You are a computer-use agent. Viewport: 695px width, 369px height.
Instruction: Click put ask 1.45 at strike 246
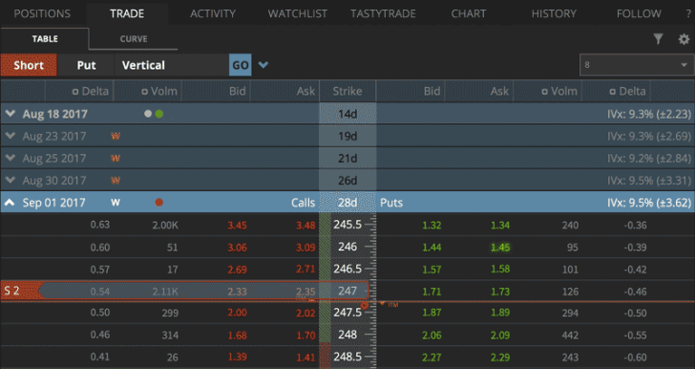point(500,248)
